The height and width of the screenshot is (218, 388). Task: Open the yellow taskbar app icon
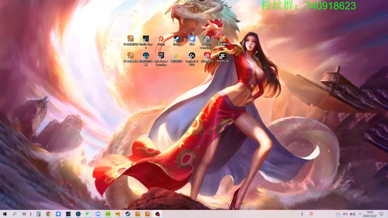point(118,214)
